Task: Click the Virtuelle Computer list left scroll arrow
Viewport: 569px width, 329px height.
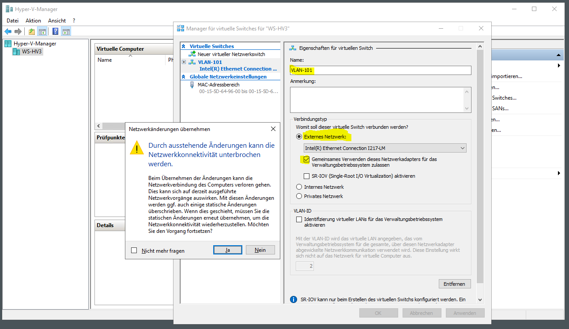Action: tap(98, 126)
